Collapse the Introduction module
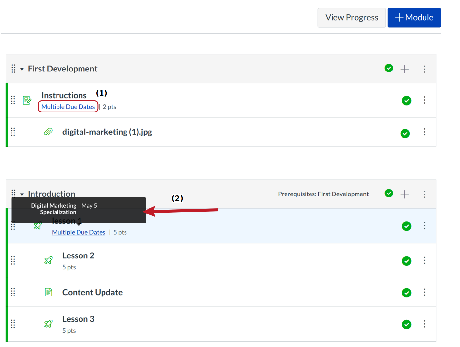 point(22,194)
